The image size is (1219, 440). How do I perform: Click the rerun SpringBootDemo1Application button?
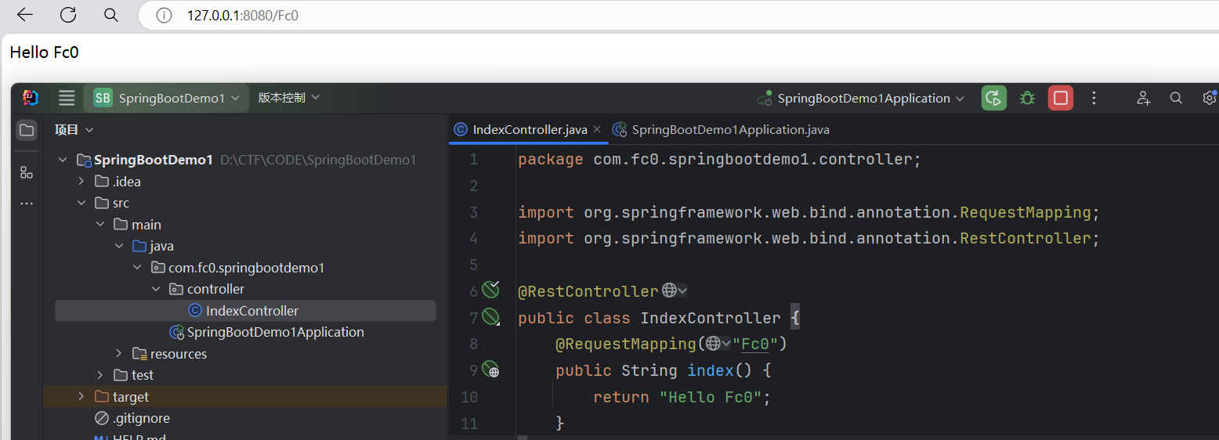(x=993, y=98)
